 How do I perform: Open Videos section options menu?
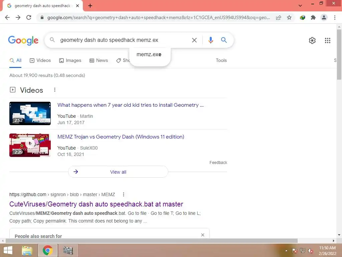pyautogui.click(x=55, y=90)
